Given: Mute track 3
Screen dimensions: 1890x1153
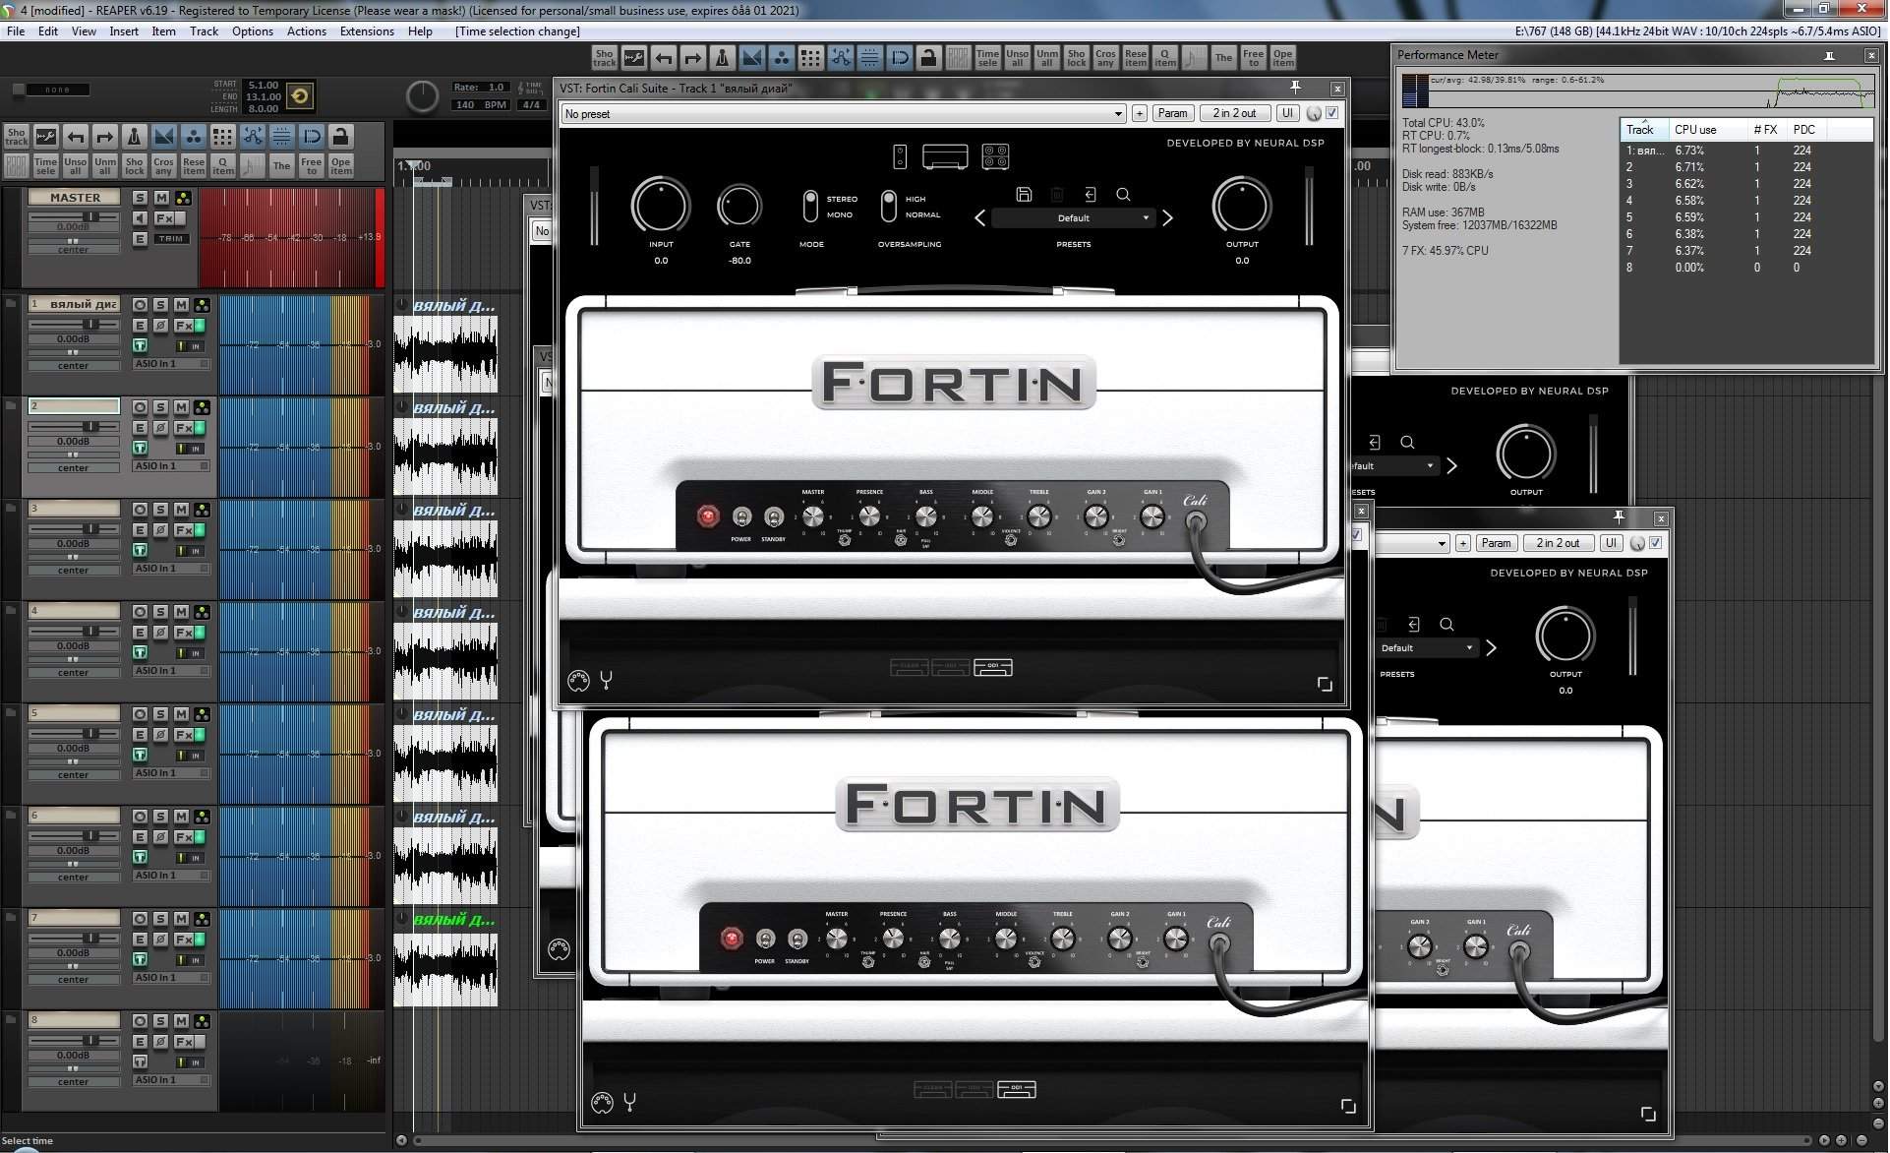Looking at the screenshot, I should (x=181, y=510).
